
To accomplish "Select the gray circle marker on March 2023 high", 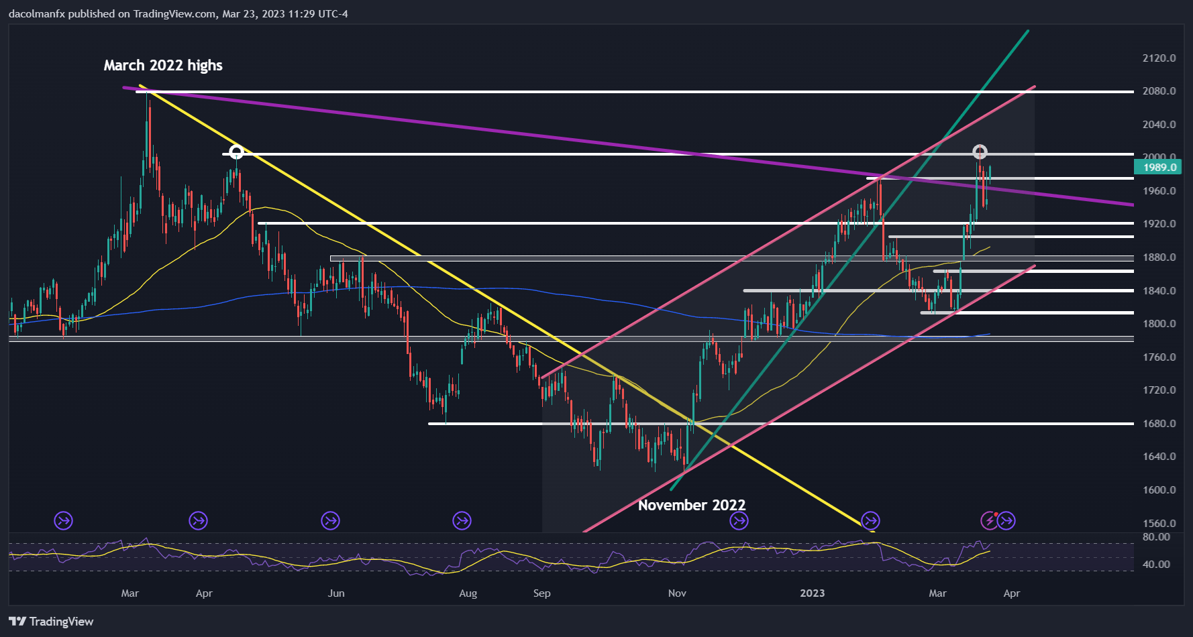I will [980, 152].
